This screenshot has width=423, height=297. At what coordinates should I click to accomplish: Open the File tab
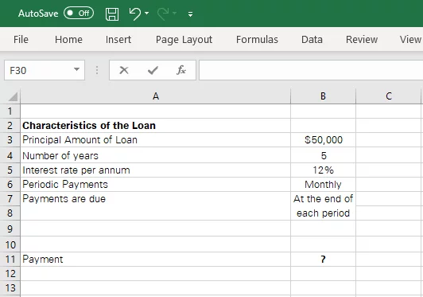[x=21, y=40]
